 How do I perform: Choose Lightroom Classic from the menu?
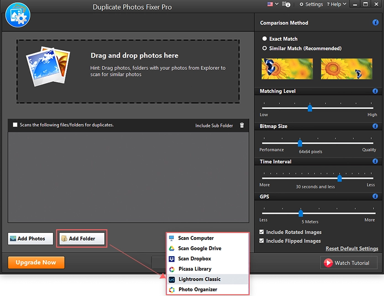pyautogui.click(x=208, y=279)
